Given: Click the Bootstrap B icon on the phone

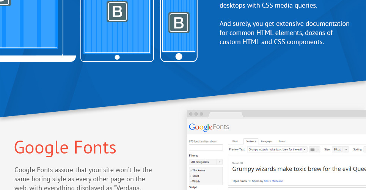Looking at the screenshot, I should pyautogui.click(x=179, y=22).
